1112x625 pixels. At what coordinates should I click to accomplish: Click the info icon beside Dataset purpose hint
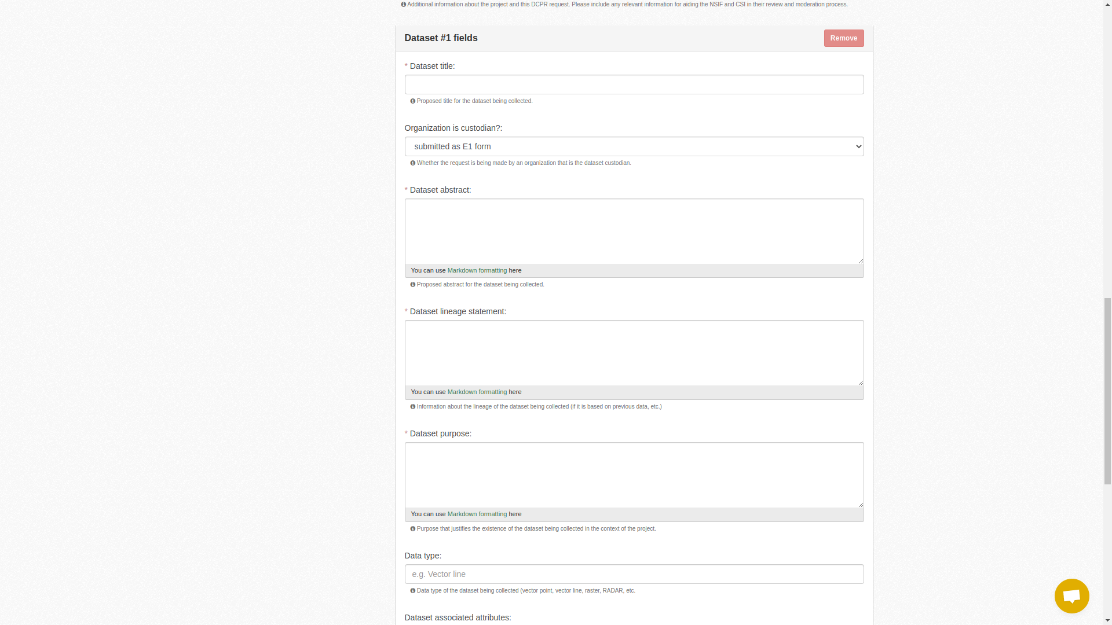[412, 528]
